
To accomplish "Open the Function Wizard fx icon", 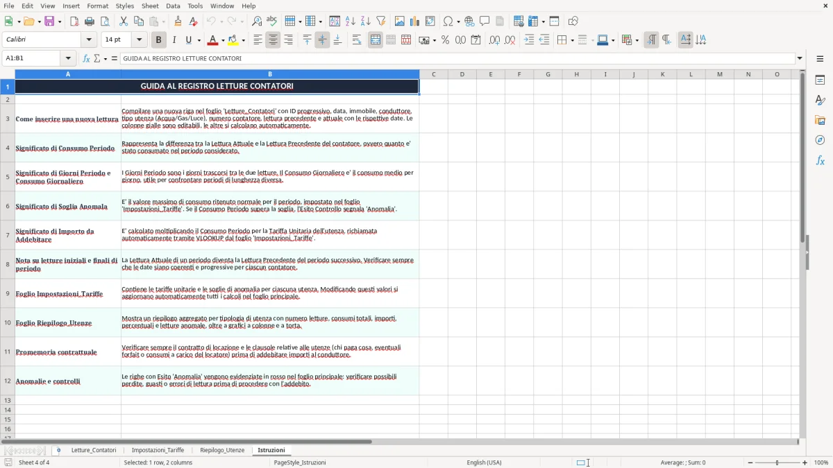I will [86, 58].
